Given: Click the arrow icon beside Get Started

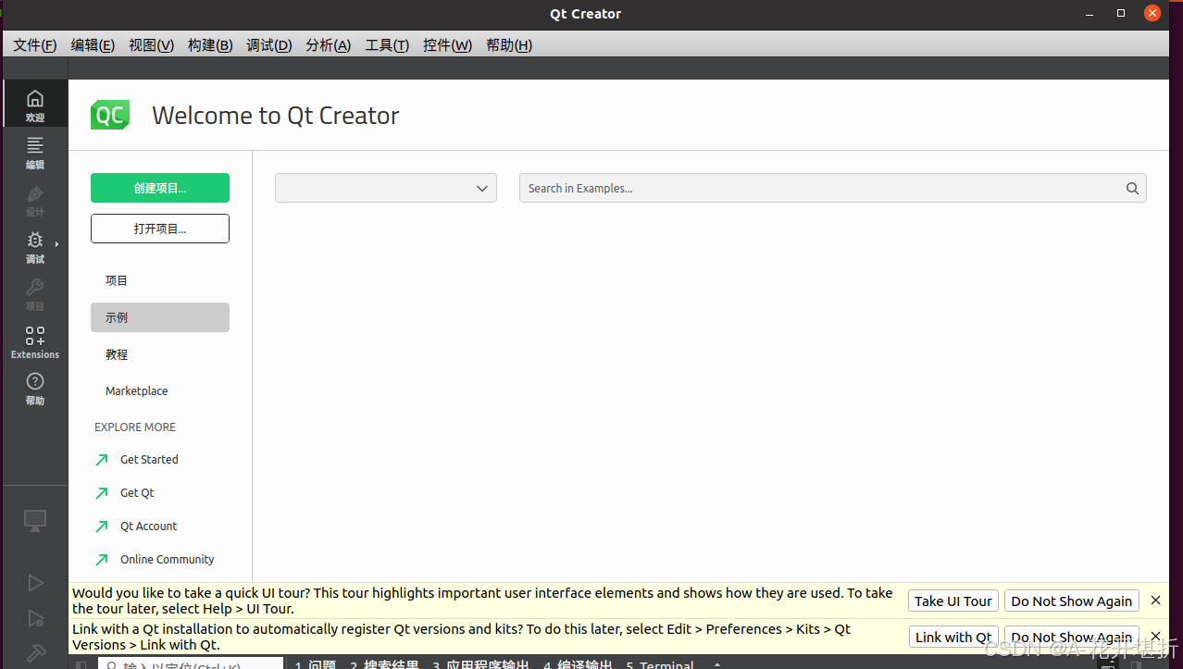Looking at the screenshot, I should [102, 460].
